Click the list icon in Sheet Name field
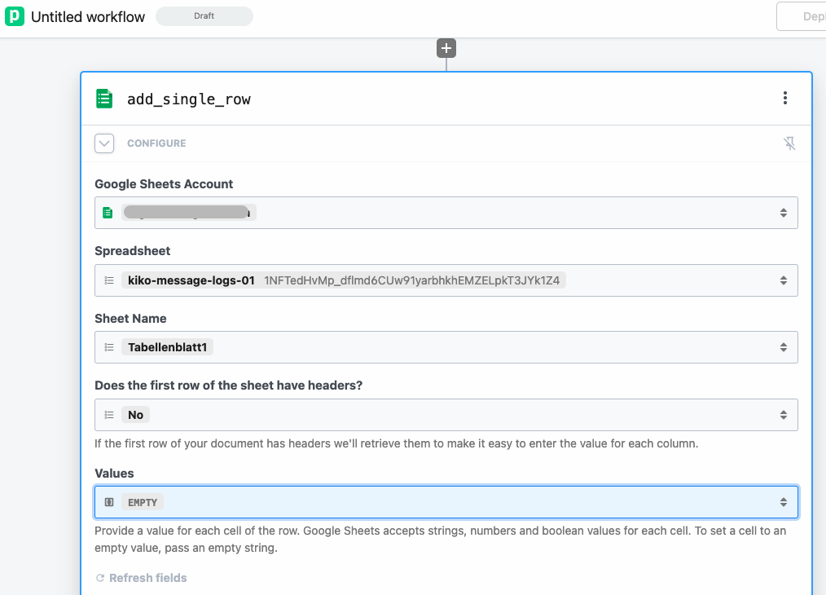The height and width of the screenshot is (595, 826). pyautogui.click(x=109, y=347)
